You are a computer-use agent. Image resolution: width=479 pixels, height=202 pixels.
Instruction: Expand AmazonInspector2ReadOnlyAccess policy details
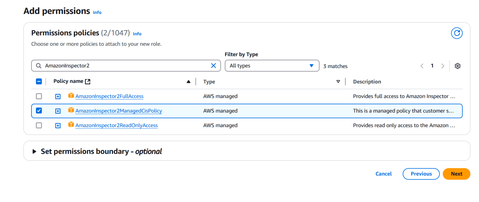(58, 126)
